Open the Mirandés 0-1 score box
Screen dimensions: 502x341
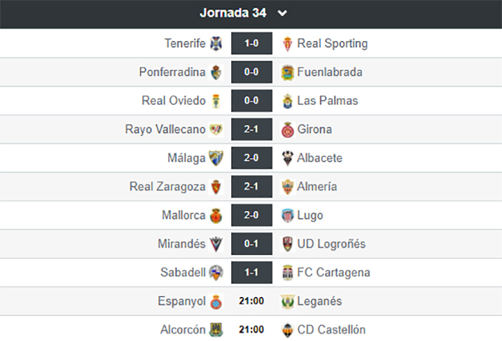251,244
